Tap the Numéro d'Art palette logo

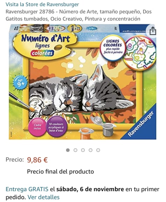click(45, 46)
